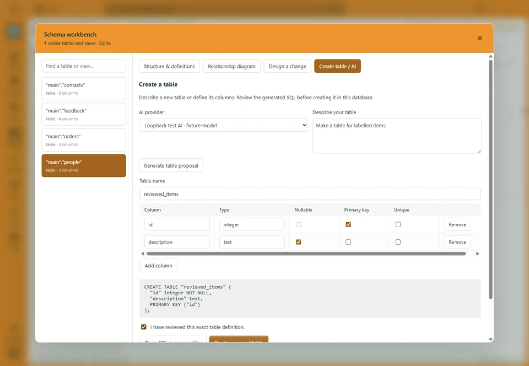Select the Design a change tab

coord(287,66)
